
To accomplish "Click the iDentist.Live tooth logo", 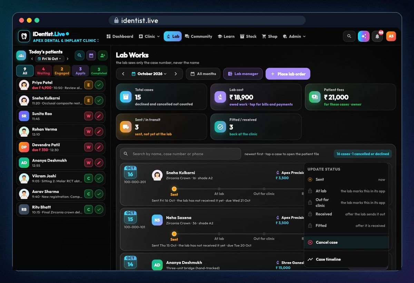I will click(24, 36).
